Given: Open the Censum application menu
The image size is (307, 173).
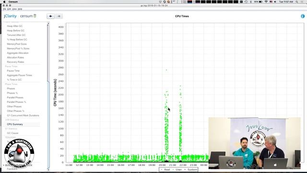Looking at the screenshot, I should (x=13, y=1).
